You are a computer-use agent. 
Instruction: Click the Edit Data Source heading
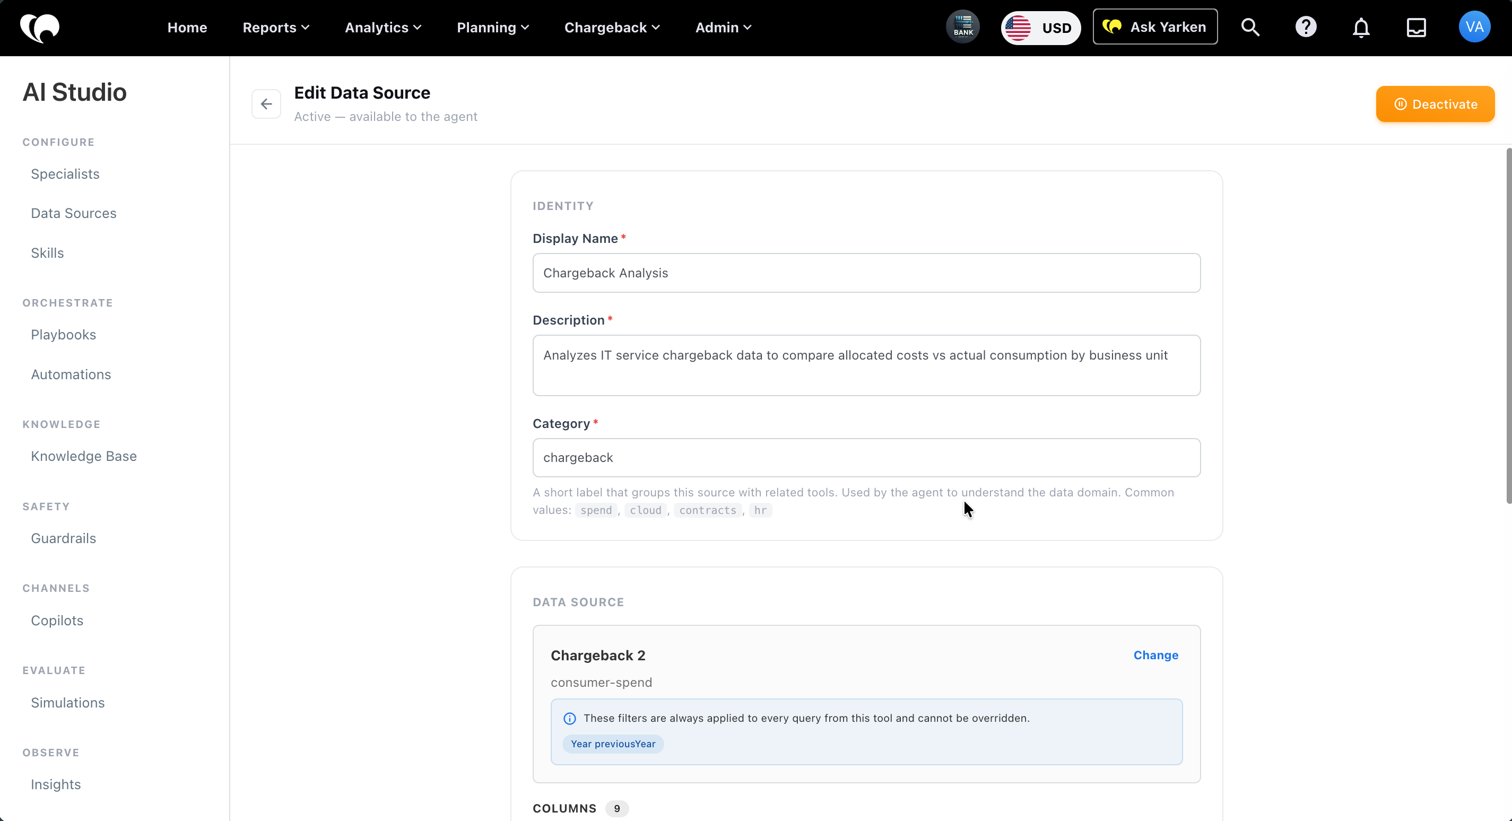tap(362, 93)
